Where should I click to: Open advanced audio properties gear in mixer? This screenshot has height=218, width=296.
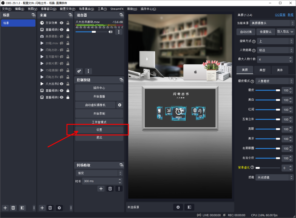click(79, 71)
